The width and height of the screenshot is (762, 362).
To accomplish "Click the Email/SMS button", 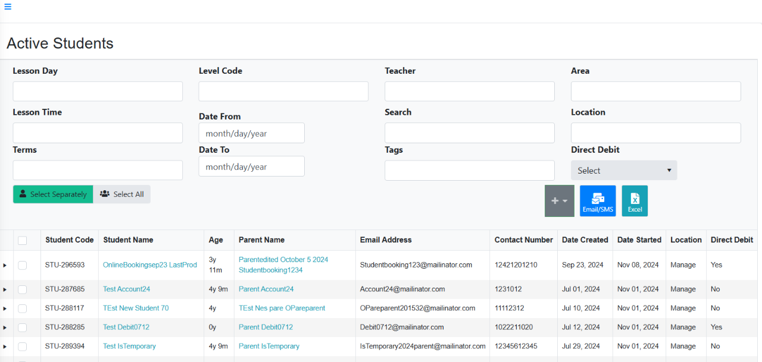I will point(598,201).
